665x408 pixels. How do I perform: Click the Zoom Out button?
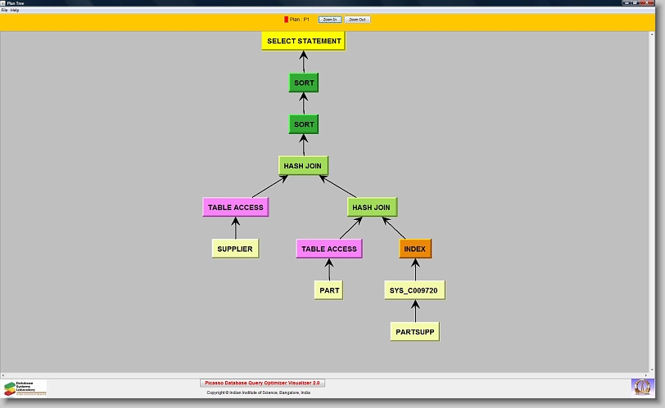point(357,19)
